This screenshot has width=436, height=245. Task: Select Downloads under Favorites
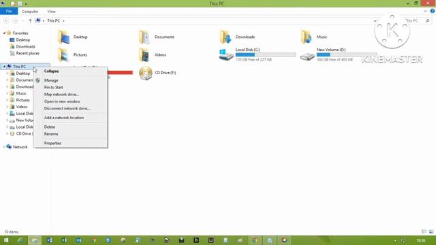click(x=25, y=47)
